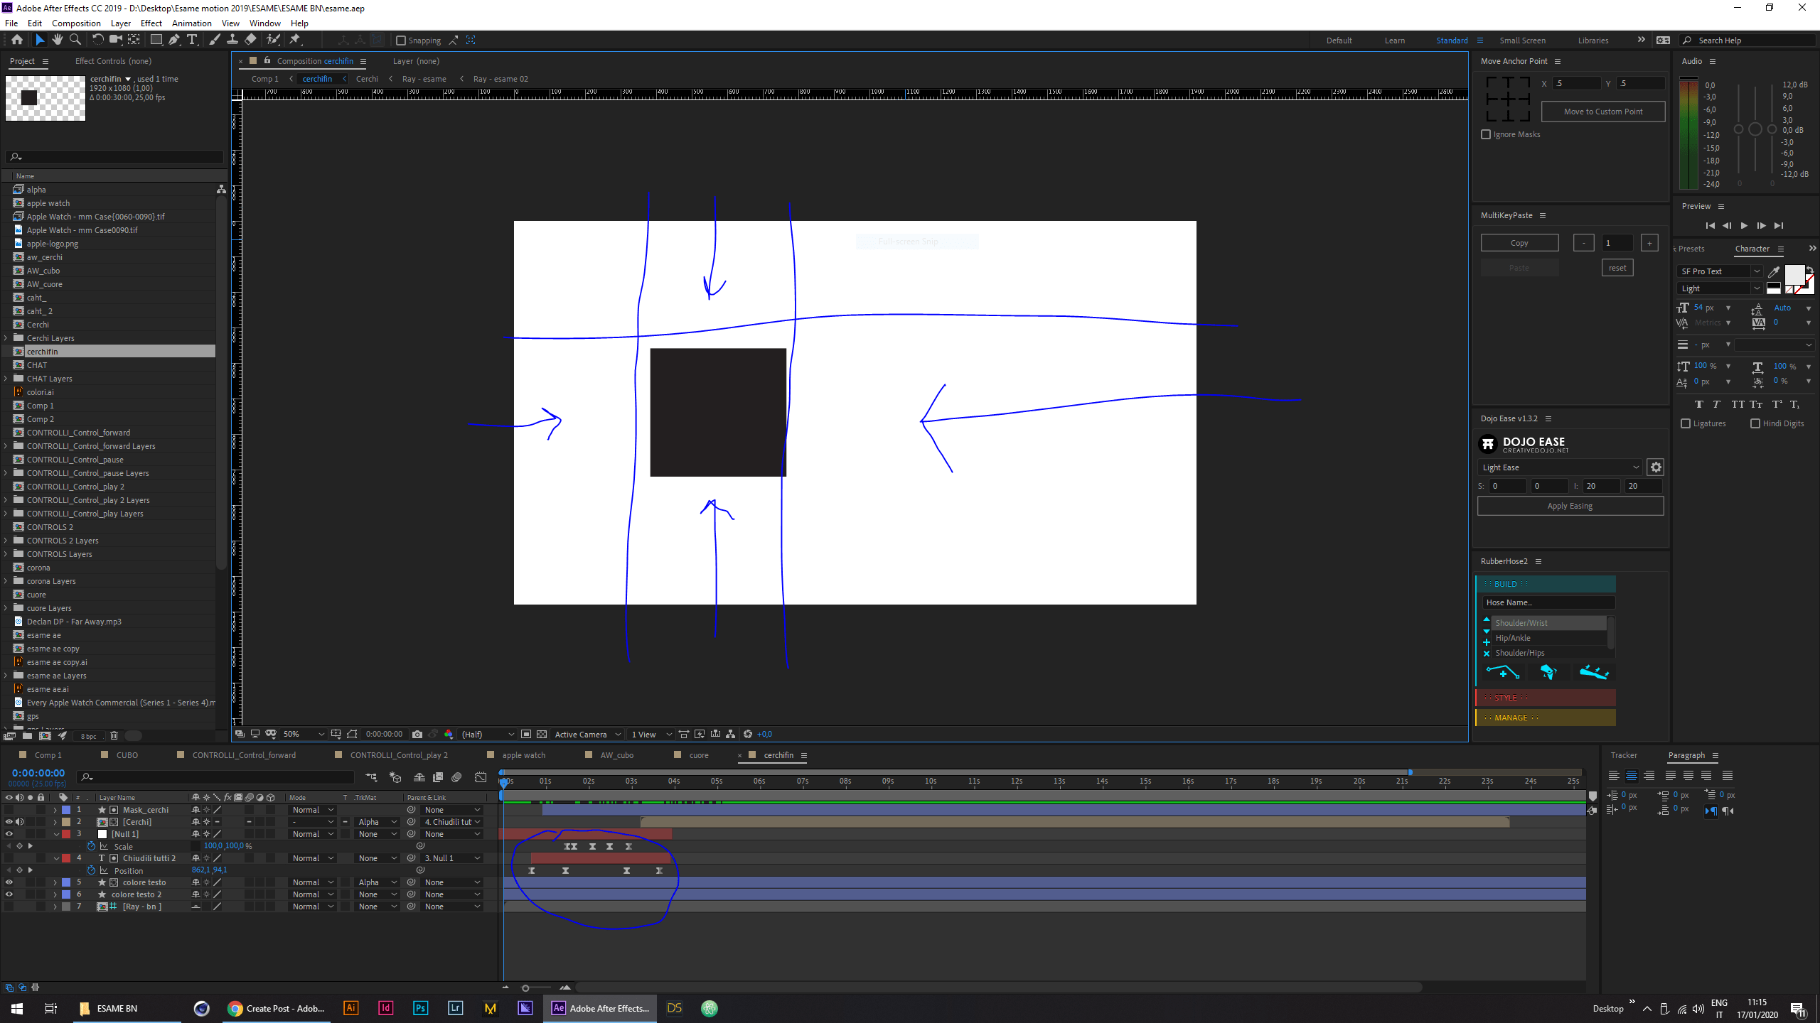Enable the Snapping checkbox
Viewport: 1820px width, 1023px height.
[402, 40]
